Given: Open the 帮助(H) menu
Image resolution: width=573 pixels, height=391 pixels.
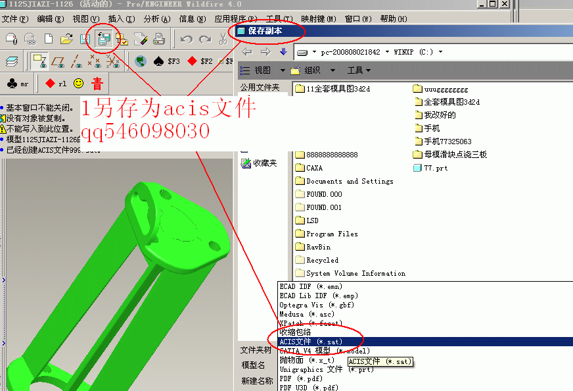Looking at the screenshot, I should [x=394, y=19].
